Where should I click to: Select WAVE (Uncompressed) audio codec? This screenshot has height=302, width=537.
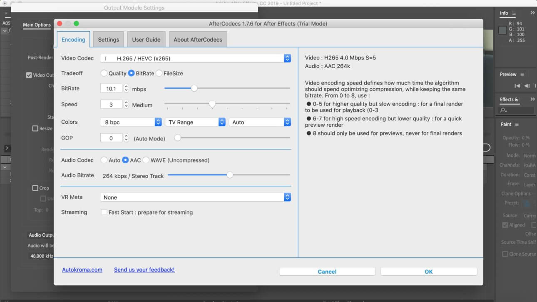pyautogui.click(x=146, y=160)
